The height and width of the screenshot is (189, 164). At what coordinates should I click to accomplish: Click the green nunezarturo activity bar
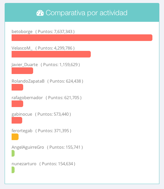coord(13,170)
